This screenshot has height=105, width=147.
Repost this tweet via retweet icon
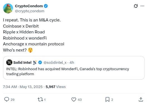40,99
